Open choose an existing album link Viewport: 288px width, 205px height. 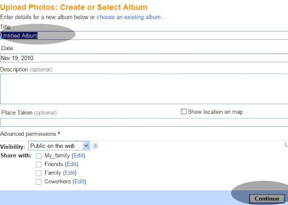129,17
